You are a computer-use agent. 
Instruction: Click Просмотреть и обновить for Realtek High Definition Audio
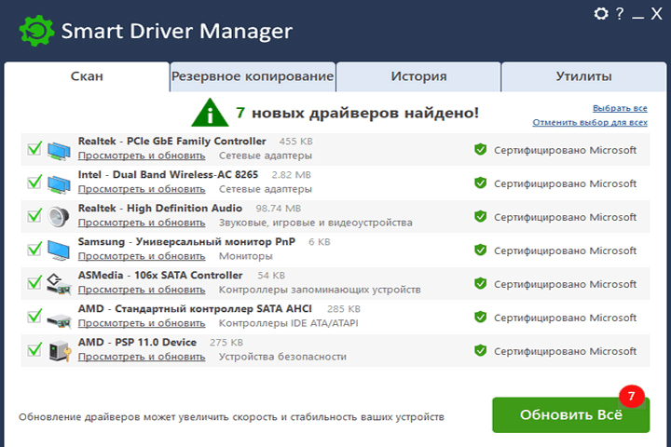142,223
